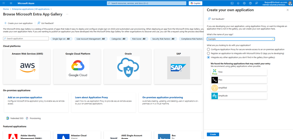Image resolution: width=293 pixels, height=139 pixels.
Task: Select the Amazon Web Services tile
Action: pos(27,67)
